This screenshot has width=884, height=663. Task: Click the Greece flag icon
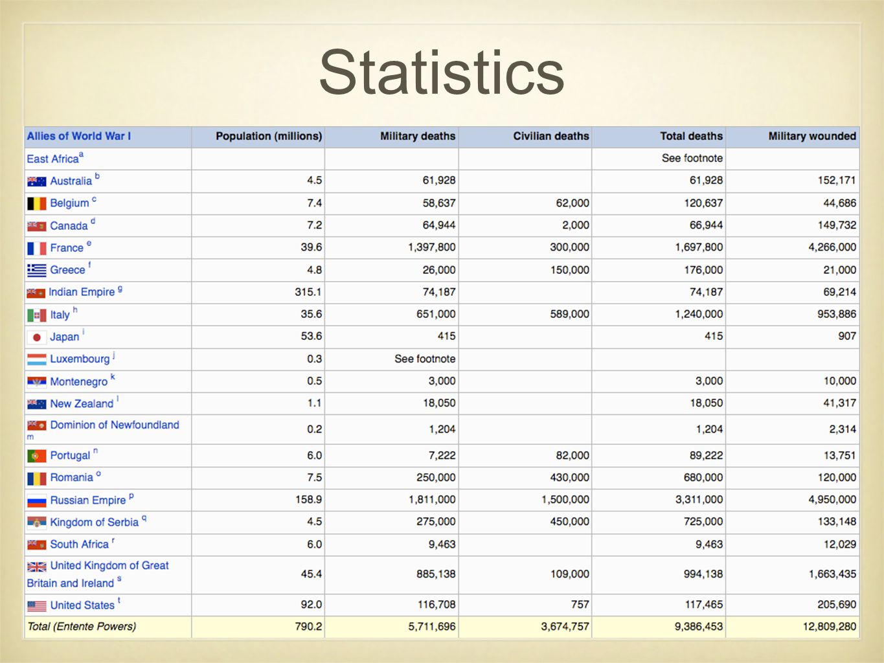point(36,271)
